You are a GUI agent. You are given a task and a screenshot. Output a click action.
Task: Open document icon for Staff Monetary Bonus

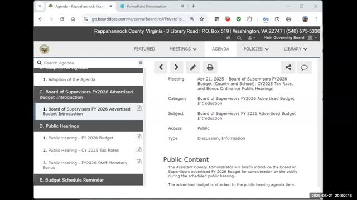[x=139, y=162]
